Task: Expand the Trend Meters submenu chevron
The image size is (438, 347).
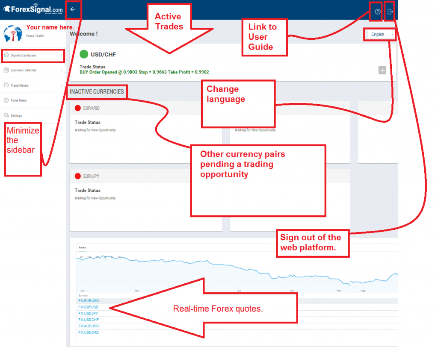Action: [62, 86]
